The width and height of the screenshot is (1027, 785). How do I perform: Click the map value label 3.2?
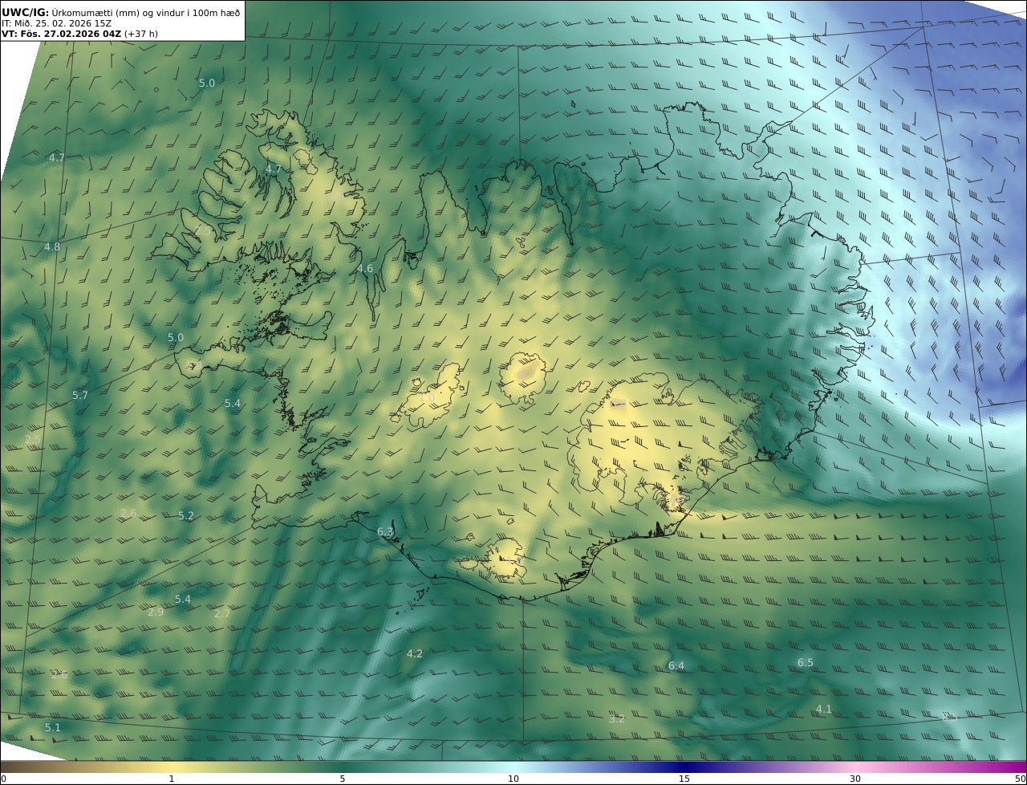tap(617, 719)
